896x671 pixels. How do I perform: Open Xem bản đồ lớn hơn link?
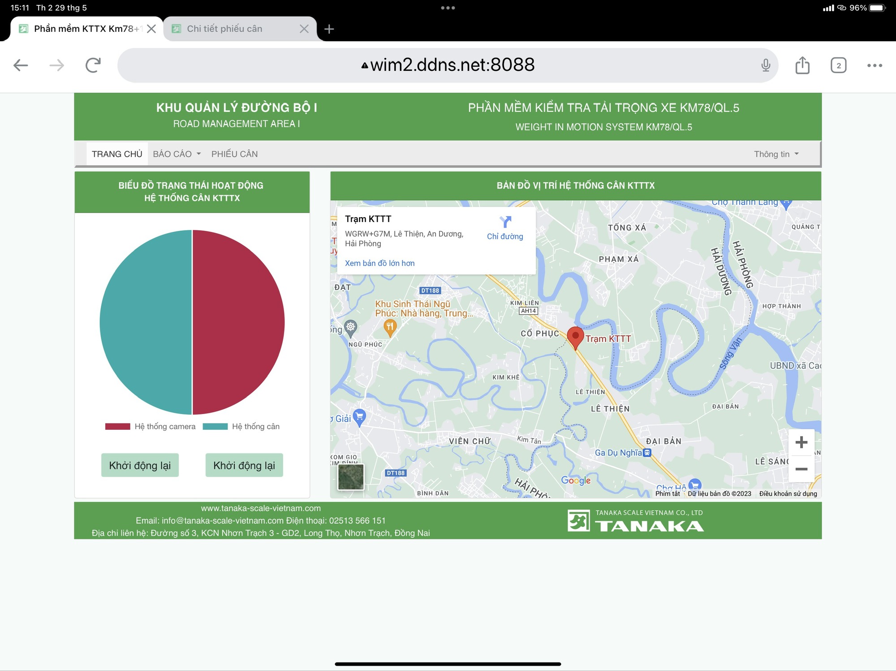tap(379, 263)
